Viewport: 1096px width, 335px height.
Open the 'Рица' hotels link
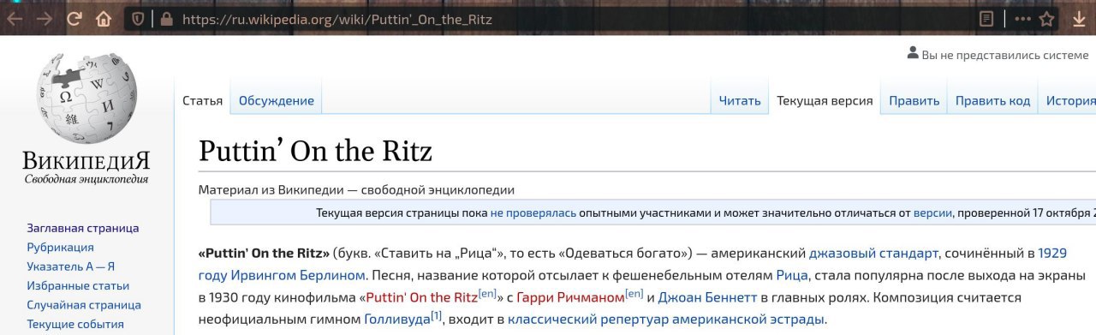(791, 276)
